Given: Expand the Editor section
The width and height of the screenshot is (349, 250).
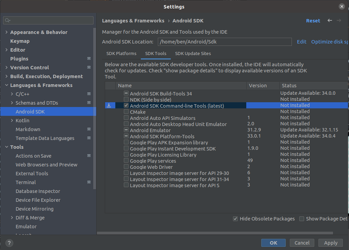Looking at the screenshot, I should coord(6,50).
